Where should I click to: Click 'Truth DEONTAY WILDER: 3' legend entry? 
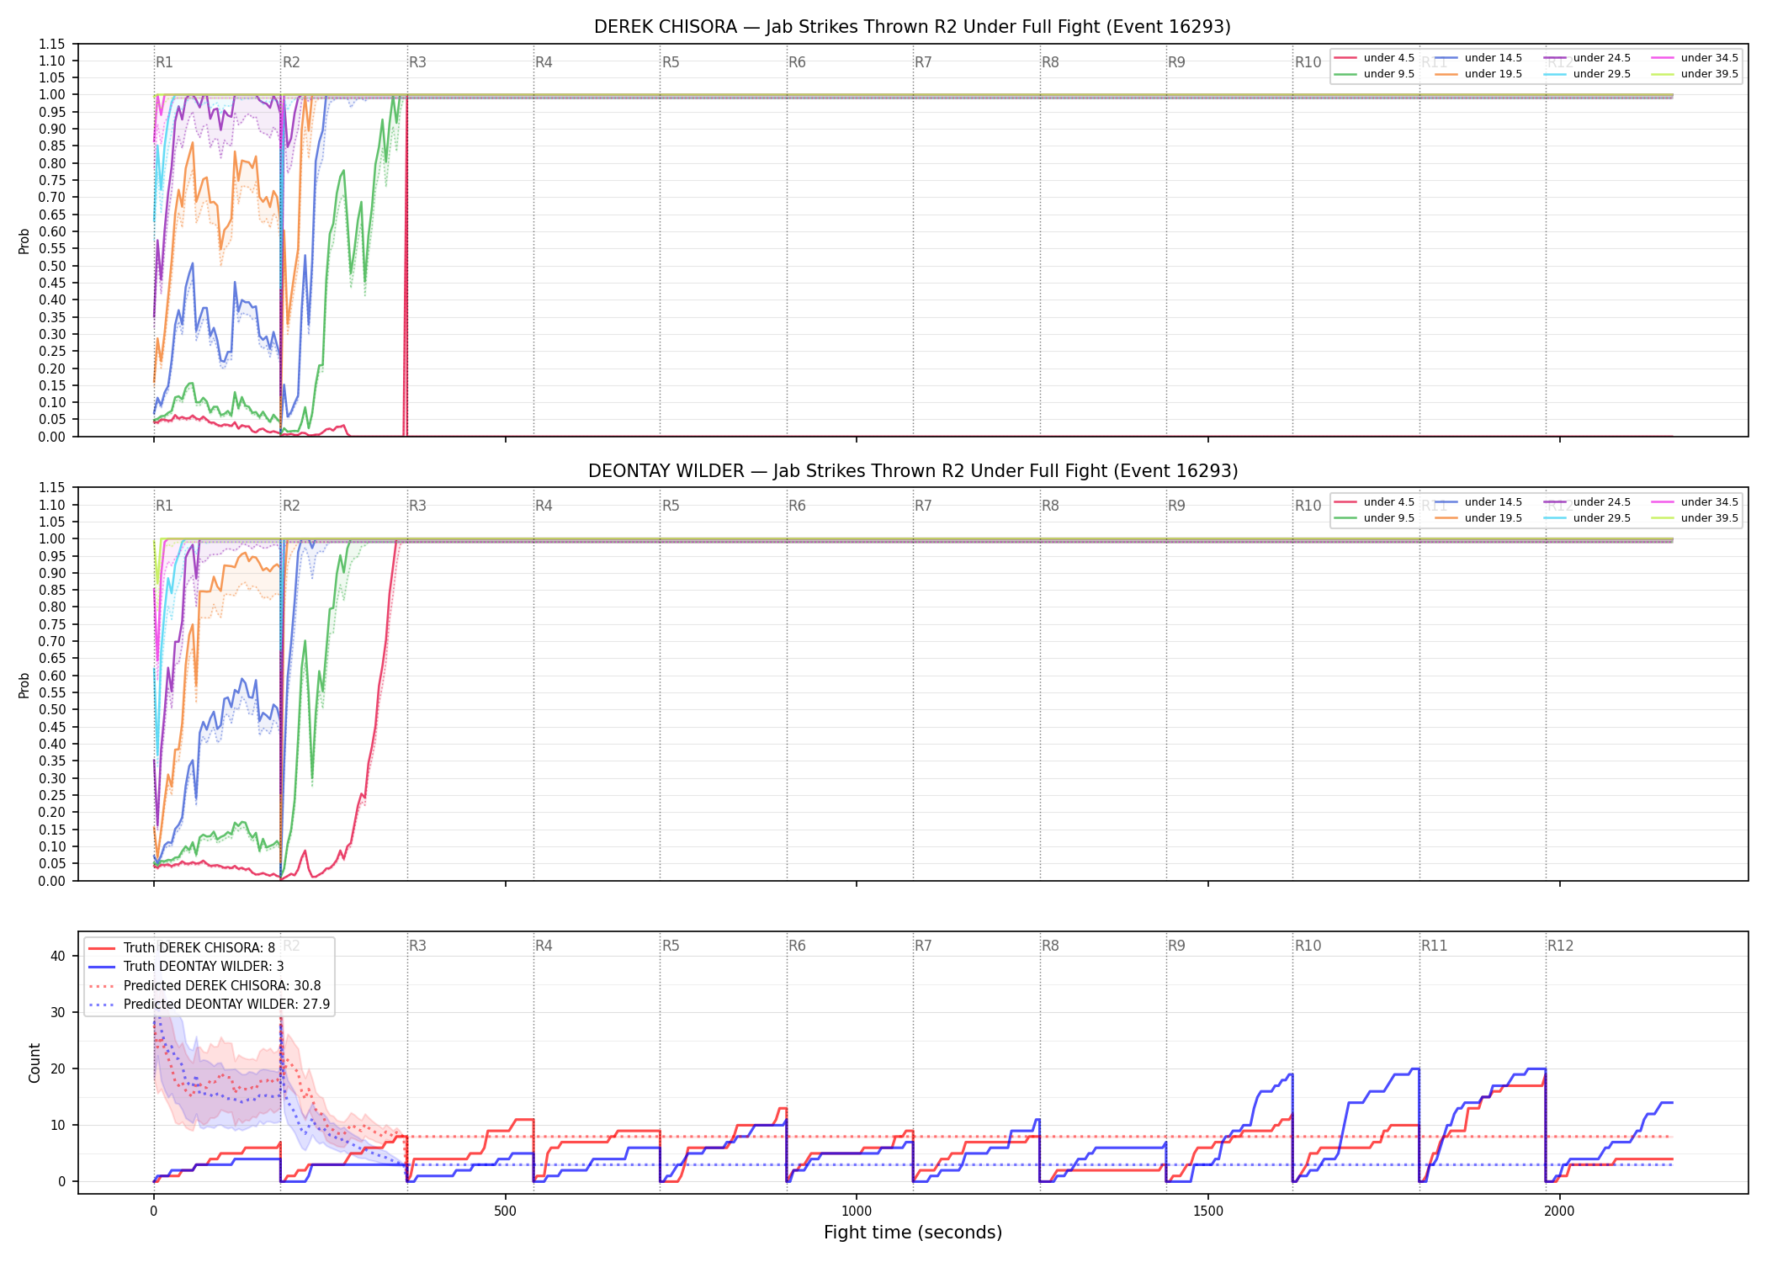pyautogui.click(x=186, y=967)
